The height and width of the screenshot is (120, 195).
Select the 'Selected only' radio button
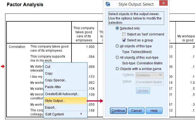117,28
